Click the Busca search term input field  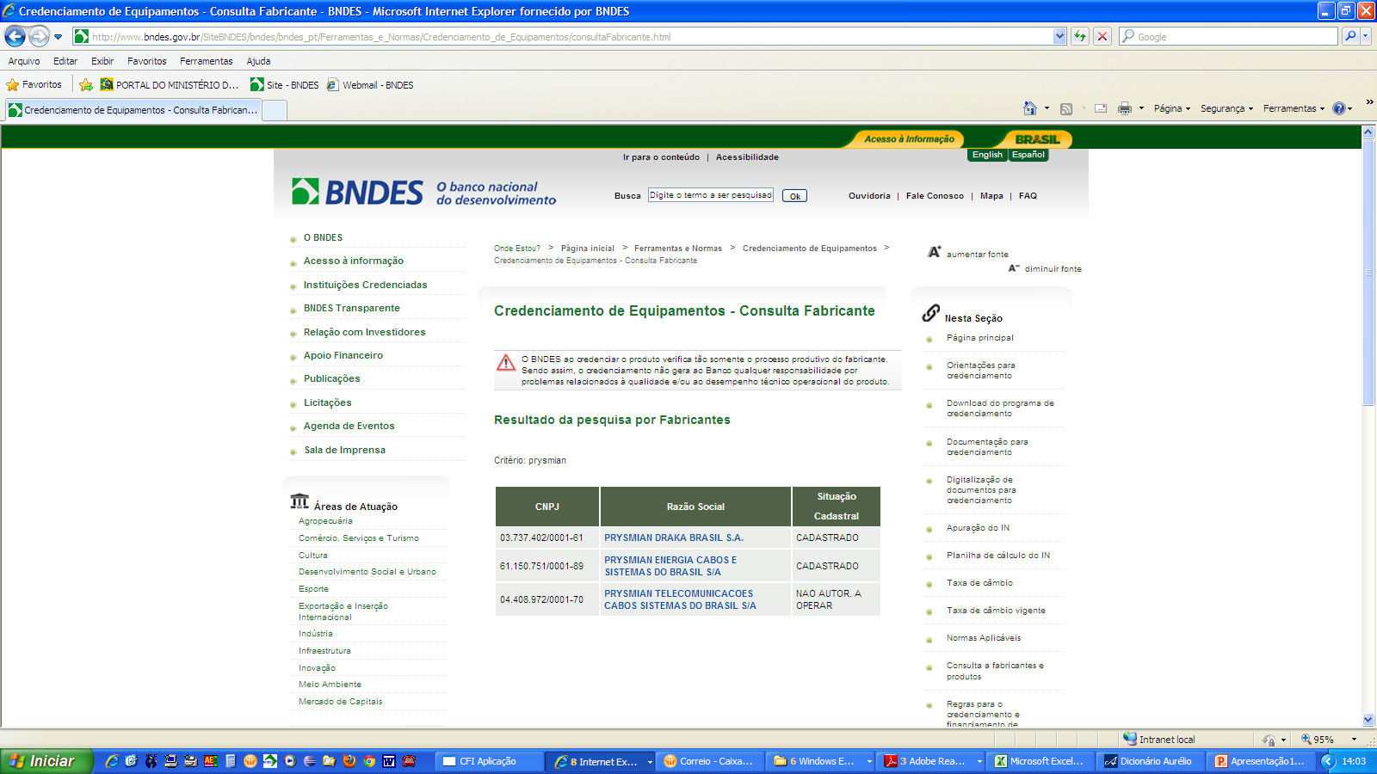(x=711, y=195)
